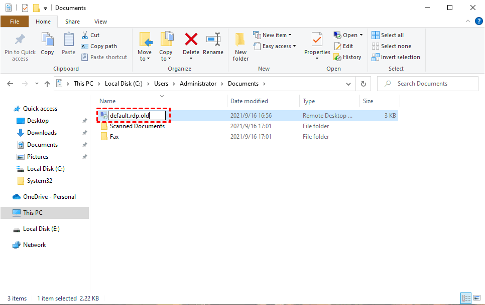This screenshot has height=305, width=485.
Task: Click Administrator in address breadcrumb
Action: [198, 84]
